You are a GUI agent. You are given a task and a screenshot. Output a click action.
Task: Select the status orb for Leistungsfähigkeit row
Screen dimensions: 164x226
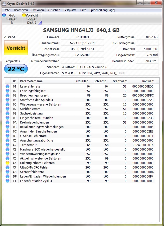pyautogui.click(x=7, y=91)
